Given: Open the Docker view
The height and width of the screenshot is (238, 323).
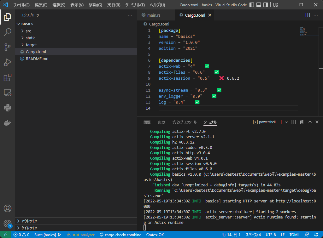Looking at the screenshot, I should (x=8, y=123).
